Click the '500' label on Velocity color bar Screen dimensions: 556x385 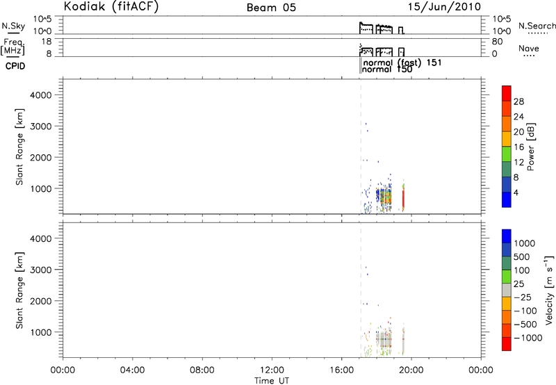523,257
